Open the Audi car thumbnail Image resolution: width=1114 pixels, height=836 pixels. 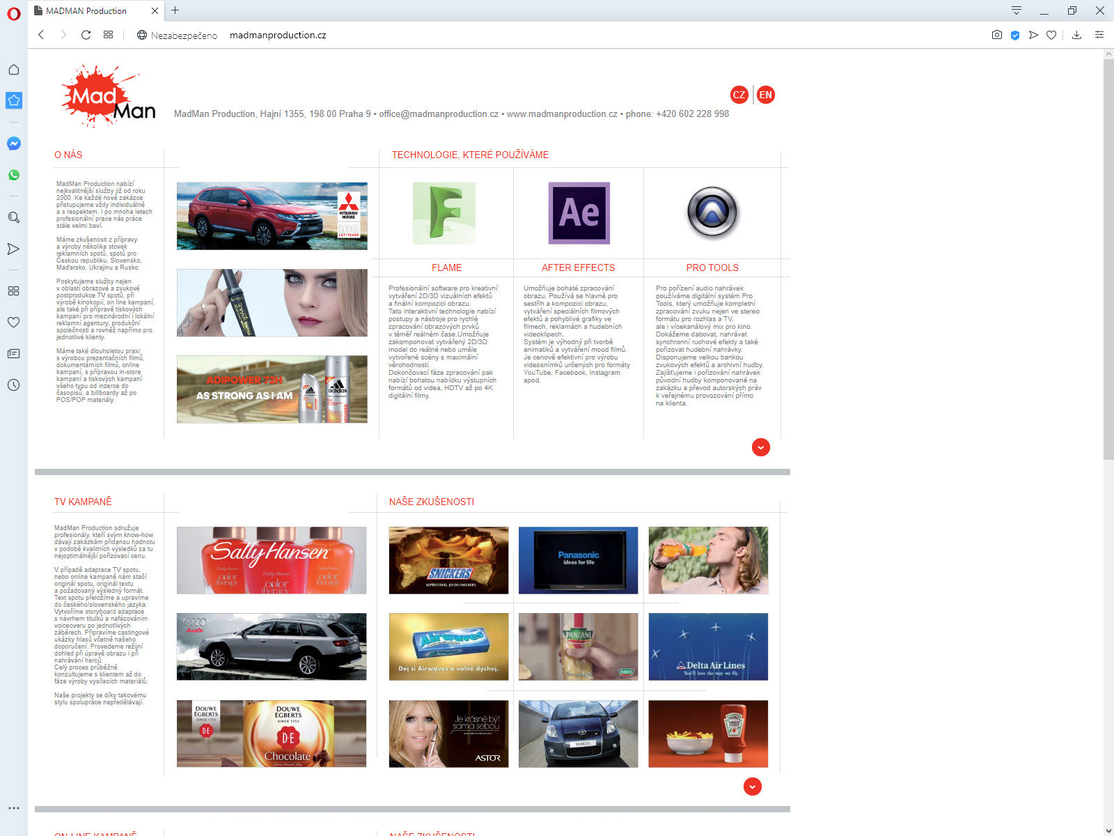click(272, 647)
